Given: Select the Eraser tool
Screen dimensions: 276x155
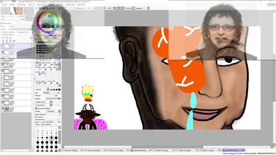Looking at the screenshot, I should point(44,69).
